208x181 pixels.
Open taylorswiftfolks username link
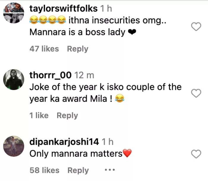coord(64,9)
